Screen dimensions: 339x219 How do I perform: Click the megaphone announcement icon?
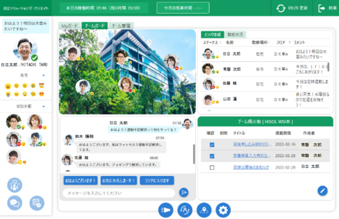[166, 210]
